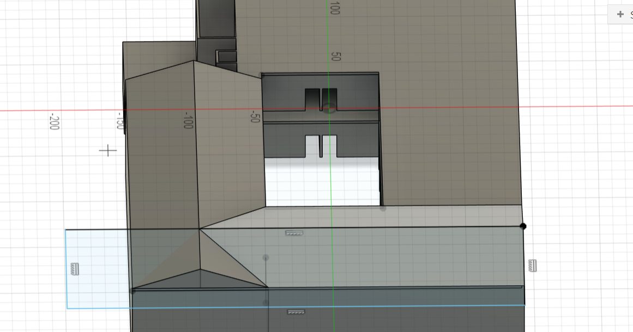Select the horizontal constraint glyph on the rectangle's top edge
The height and width of the screenshot is (332, 633).
tap(294, 233)
